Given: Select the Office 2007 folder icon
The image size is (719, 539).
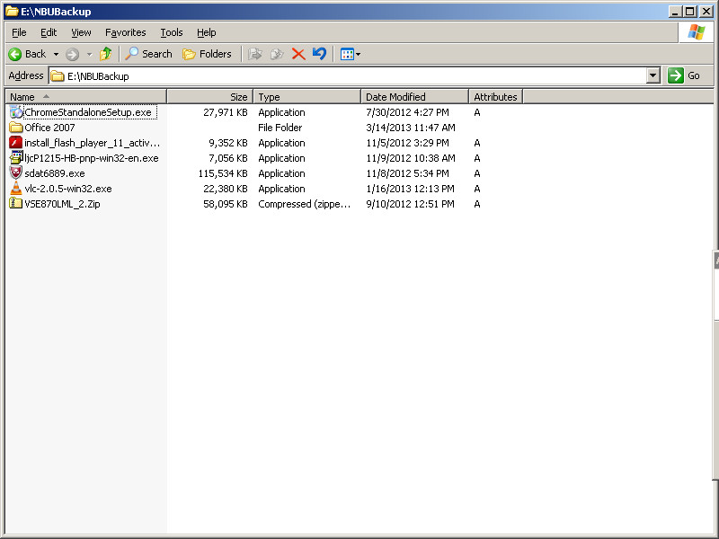Looking at the screenshot, I should [x=16, y=127].
